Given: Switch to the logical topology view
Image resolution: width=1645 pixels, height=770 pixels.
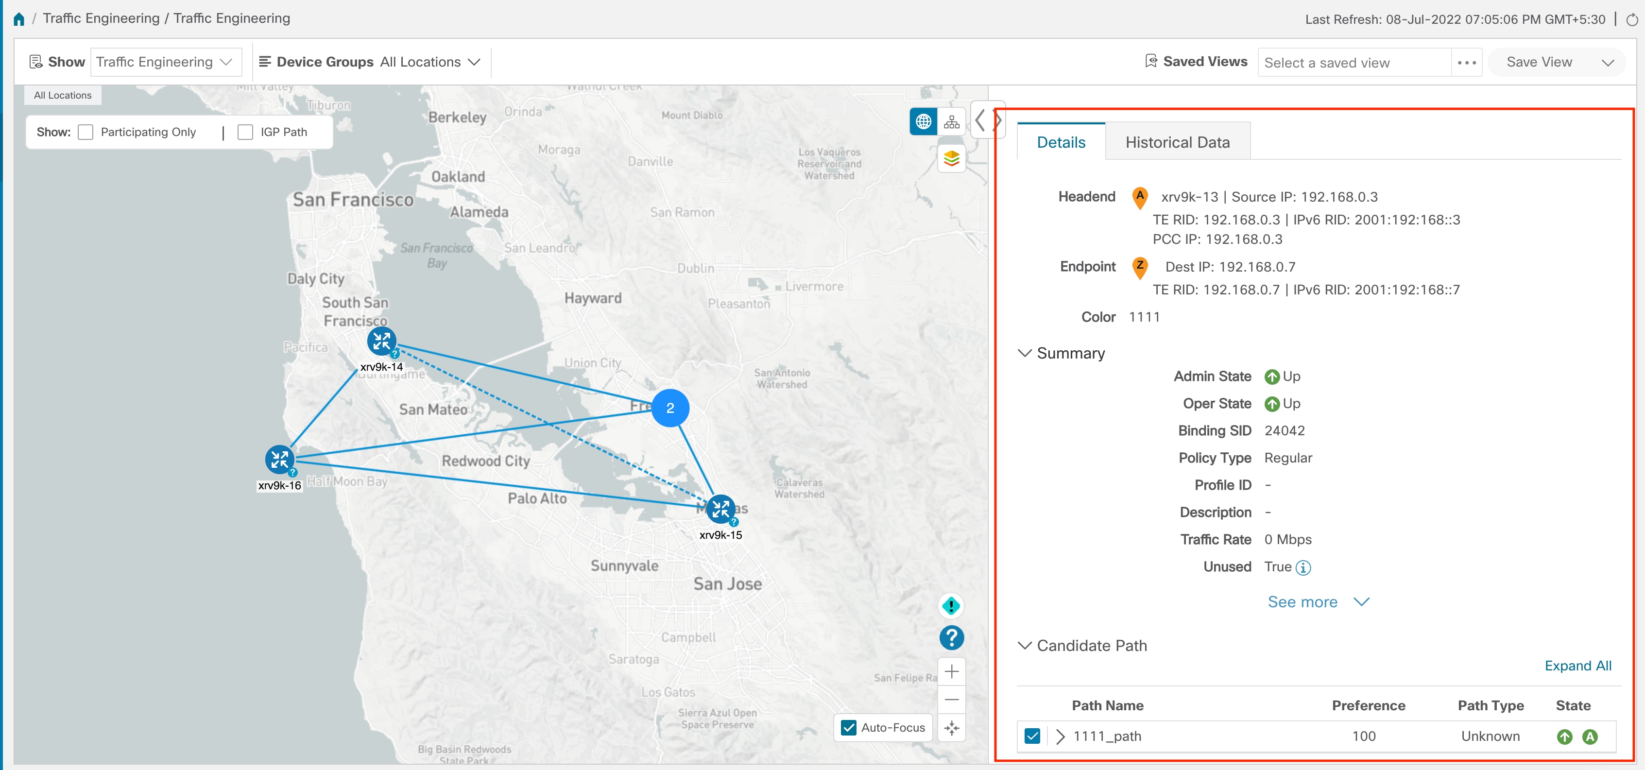Looking at the screenshot, I should point(951,121).
